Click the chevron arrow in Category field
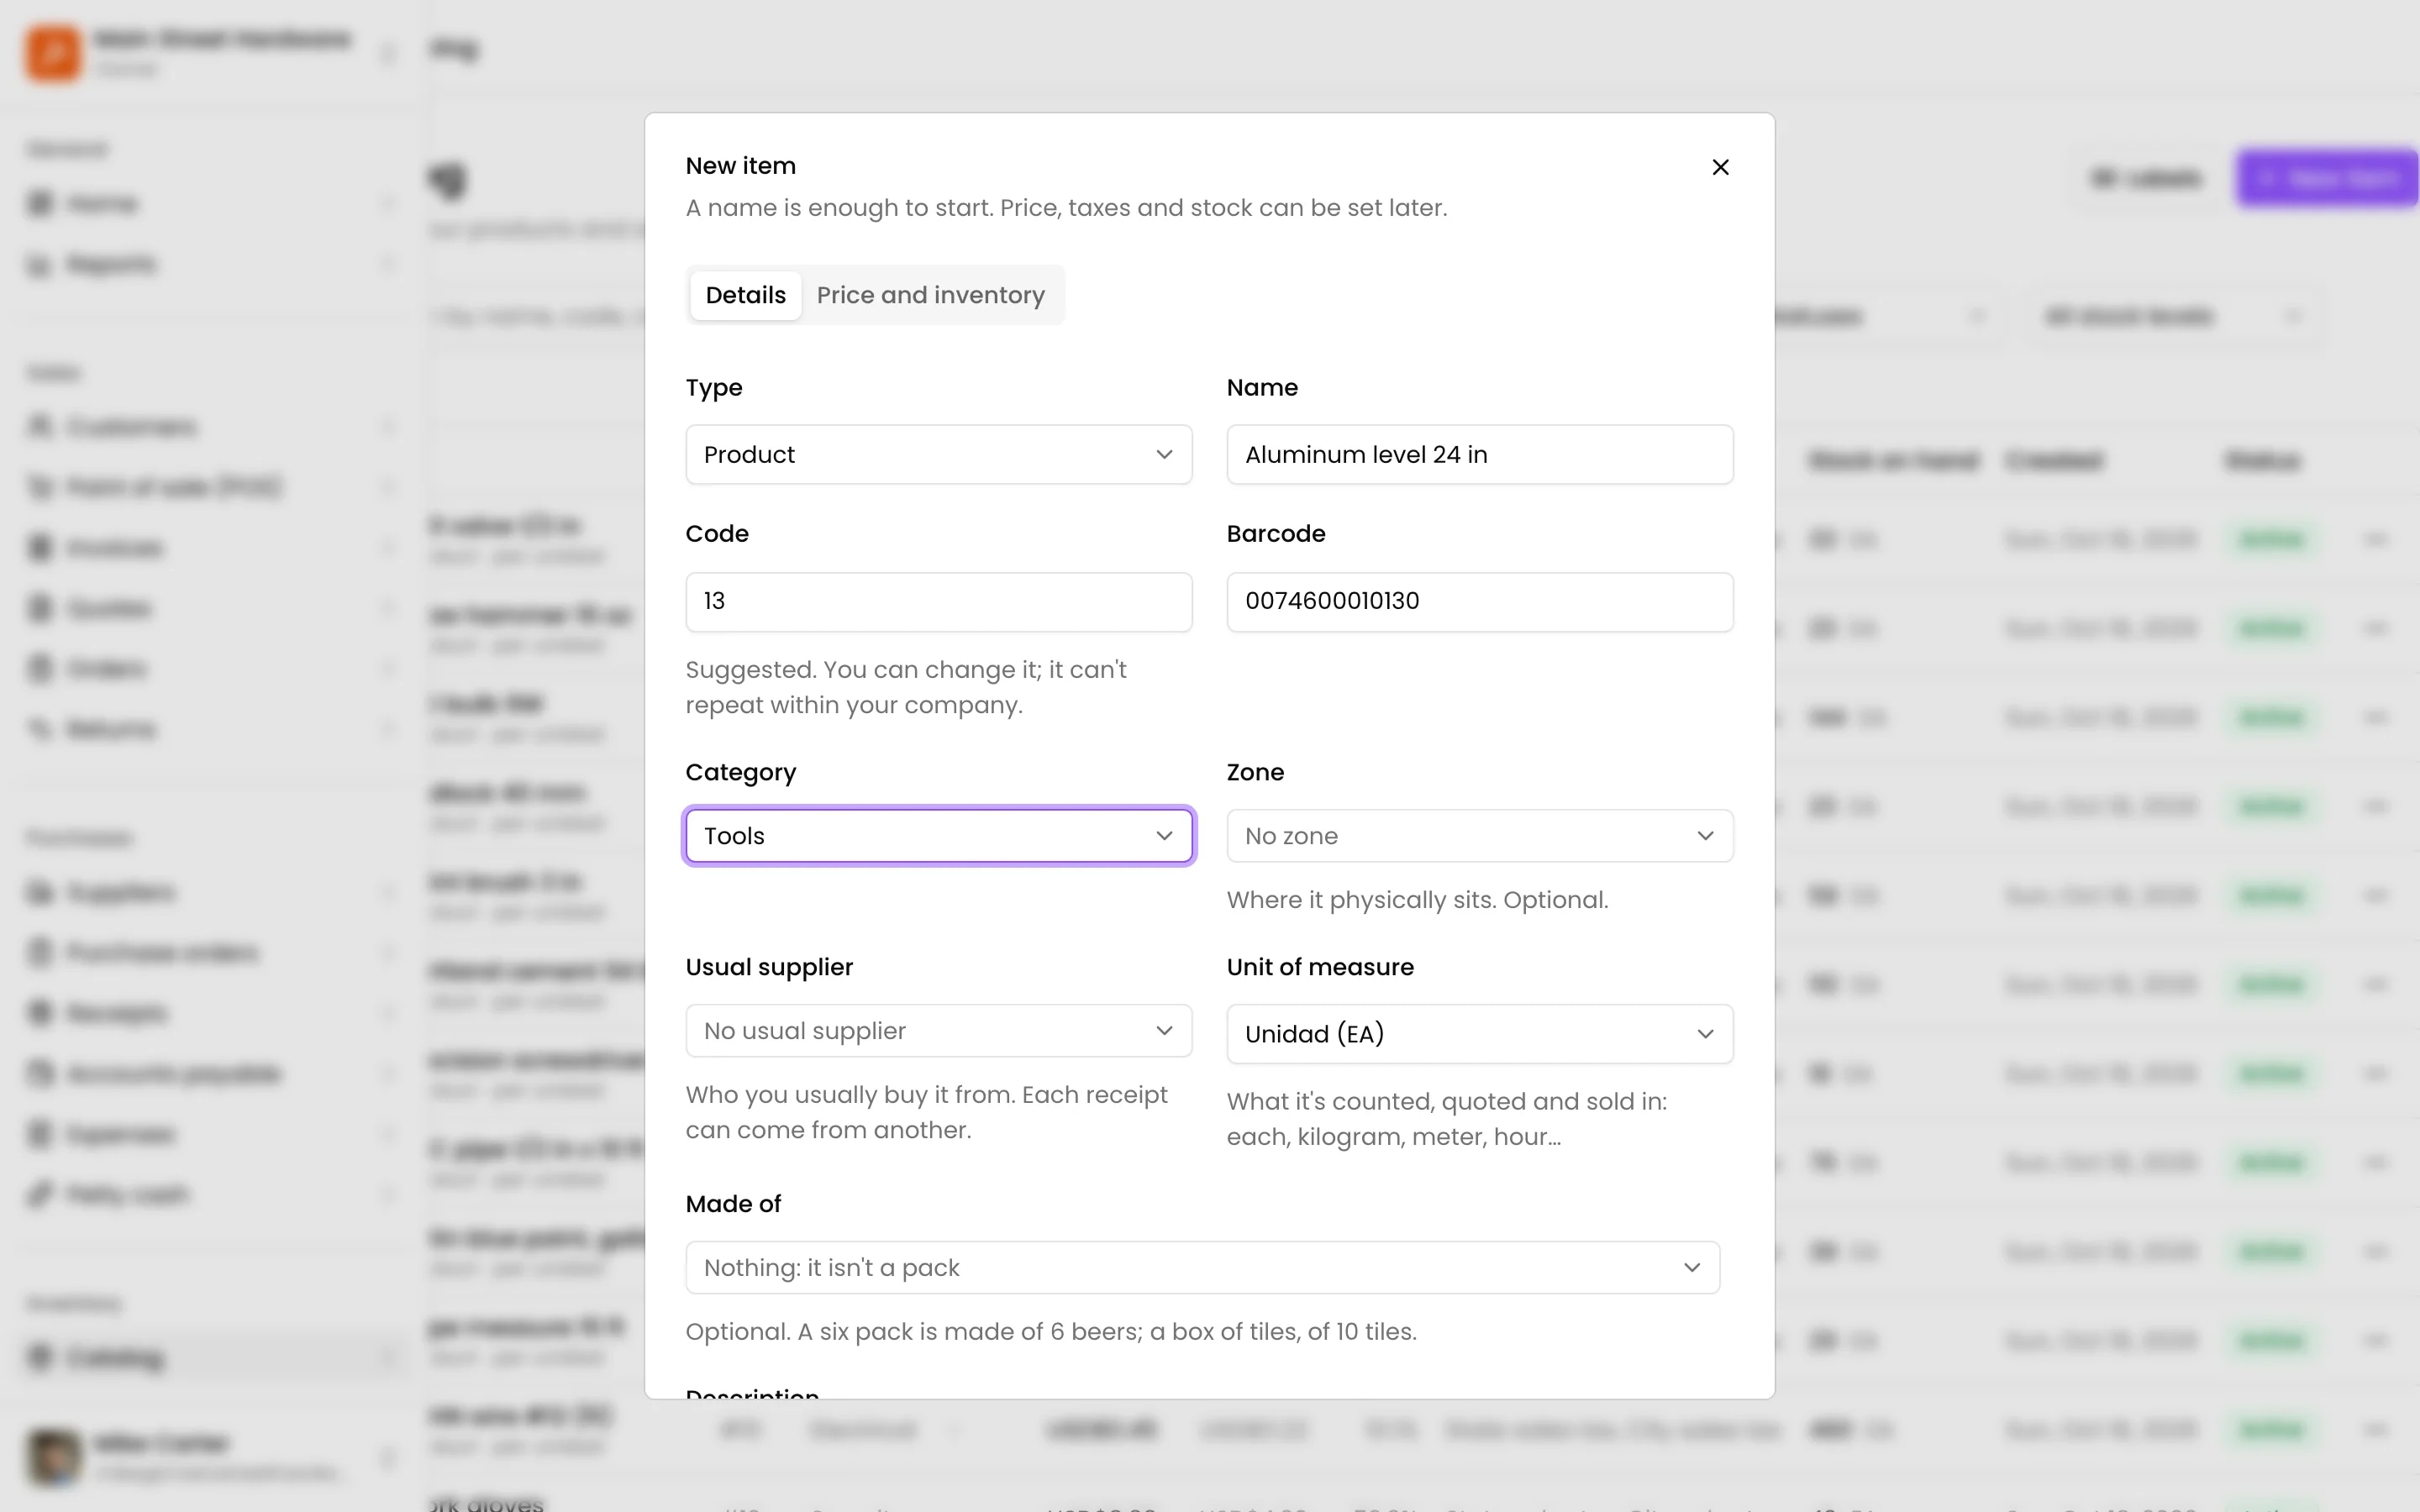This screenshot has width=2420, height=1512. point(1164,836)
